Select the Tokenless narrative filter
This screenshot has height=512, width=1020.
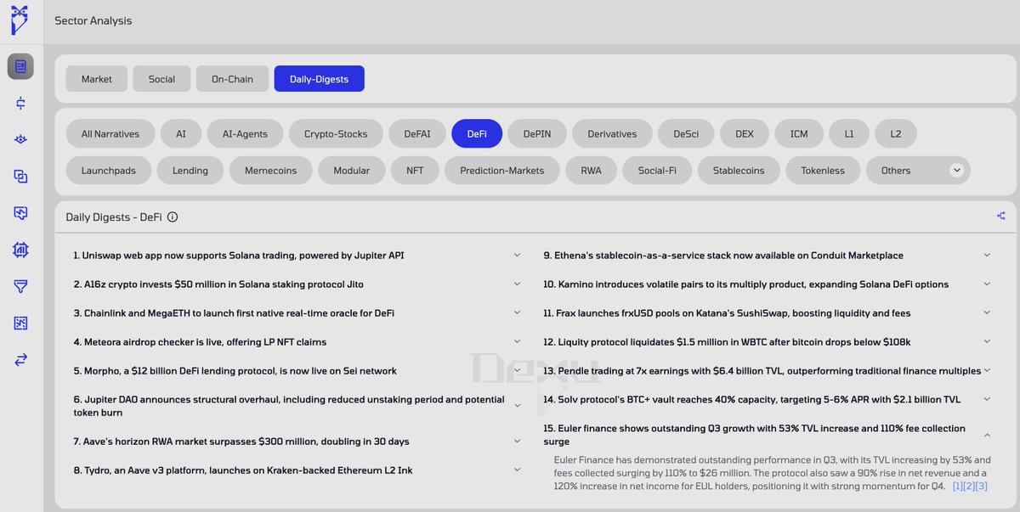823,171
